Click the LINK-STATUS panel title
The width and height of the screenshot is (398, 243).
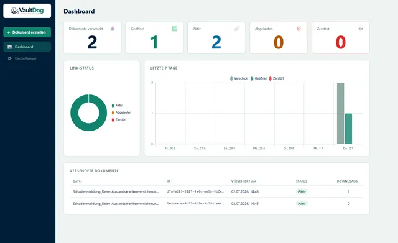[x=81, y=68]
